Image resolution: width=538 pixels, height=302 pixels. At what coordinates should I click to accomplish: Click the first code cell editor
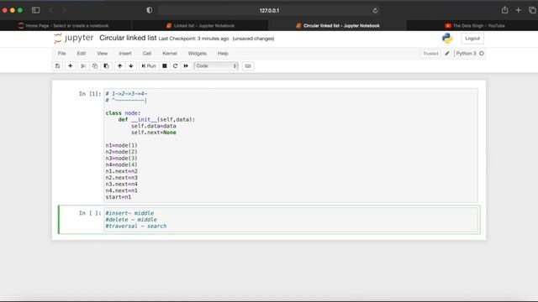[x=291, y=145]
